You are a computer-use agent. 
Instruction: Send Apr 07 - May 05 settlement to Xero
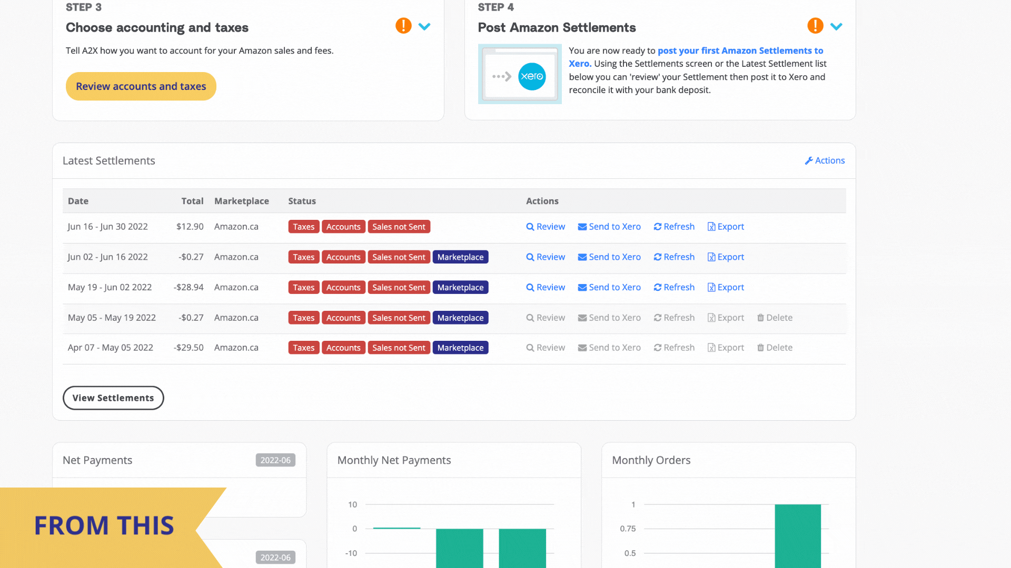pyautogui.click(x=609, y=348)
